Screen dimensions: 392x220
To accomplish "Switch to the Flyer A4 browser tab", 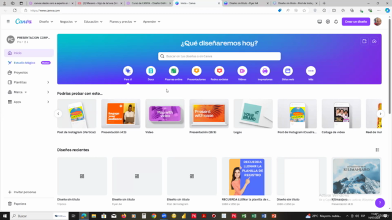I will [x=246, y=3].
